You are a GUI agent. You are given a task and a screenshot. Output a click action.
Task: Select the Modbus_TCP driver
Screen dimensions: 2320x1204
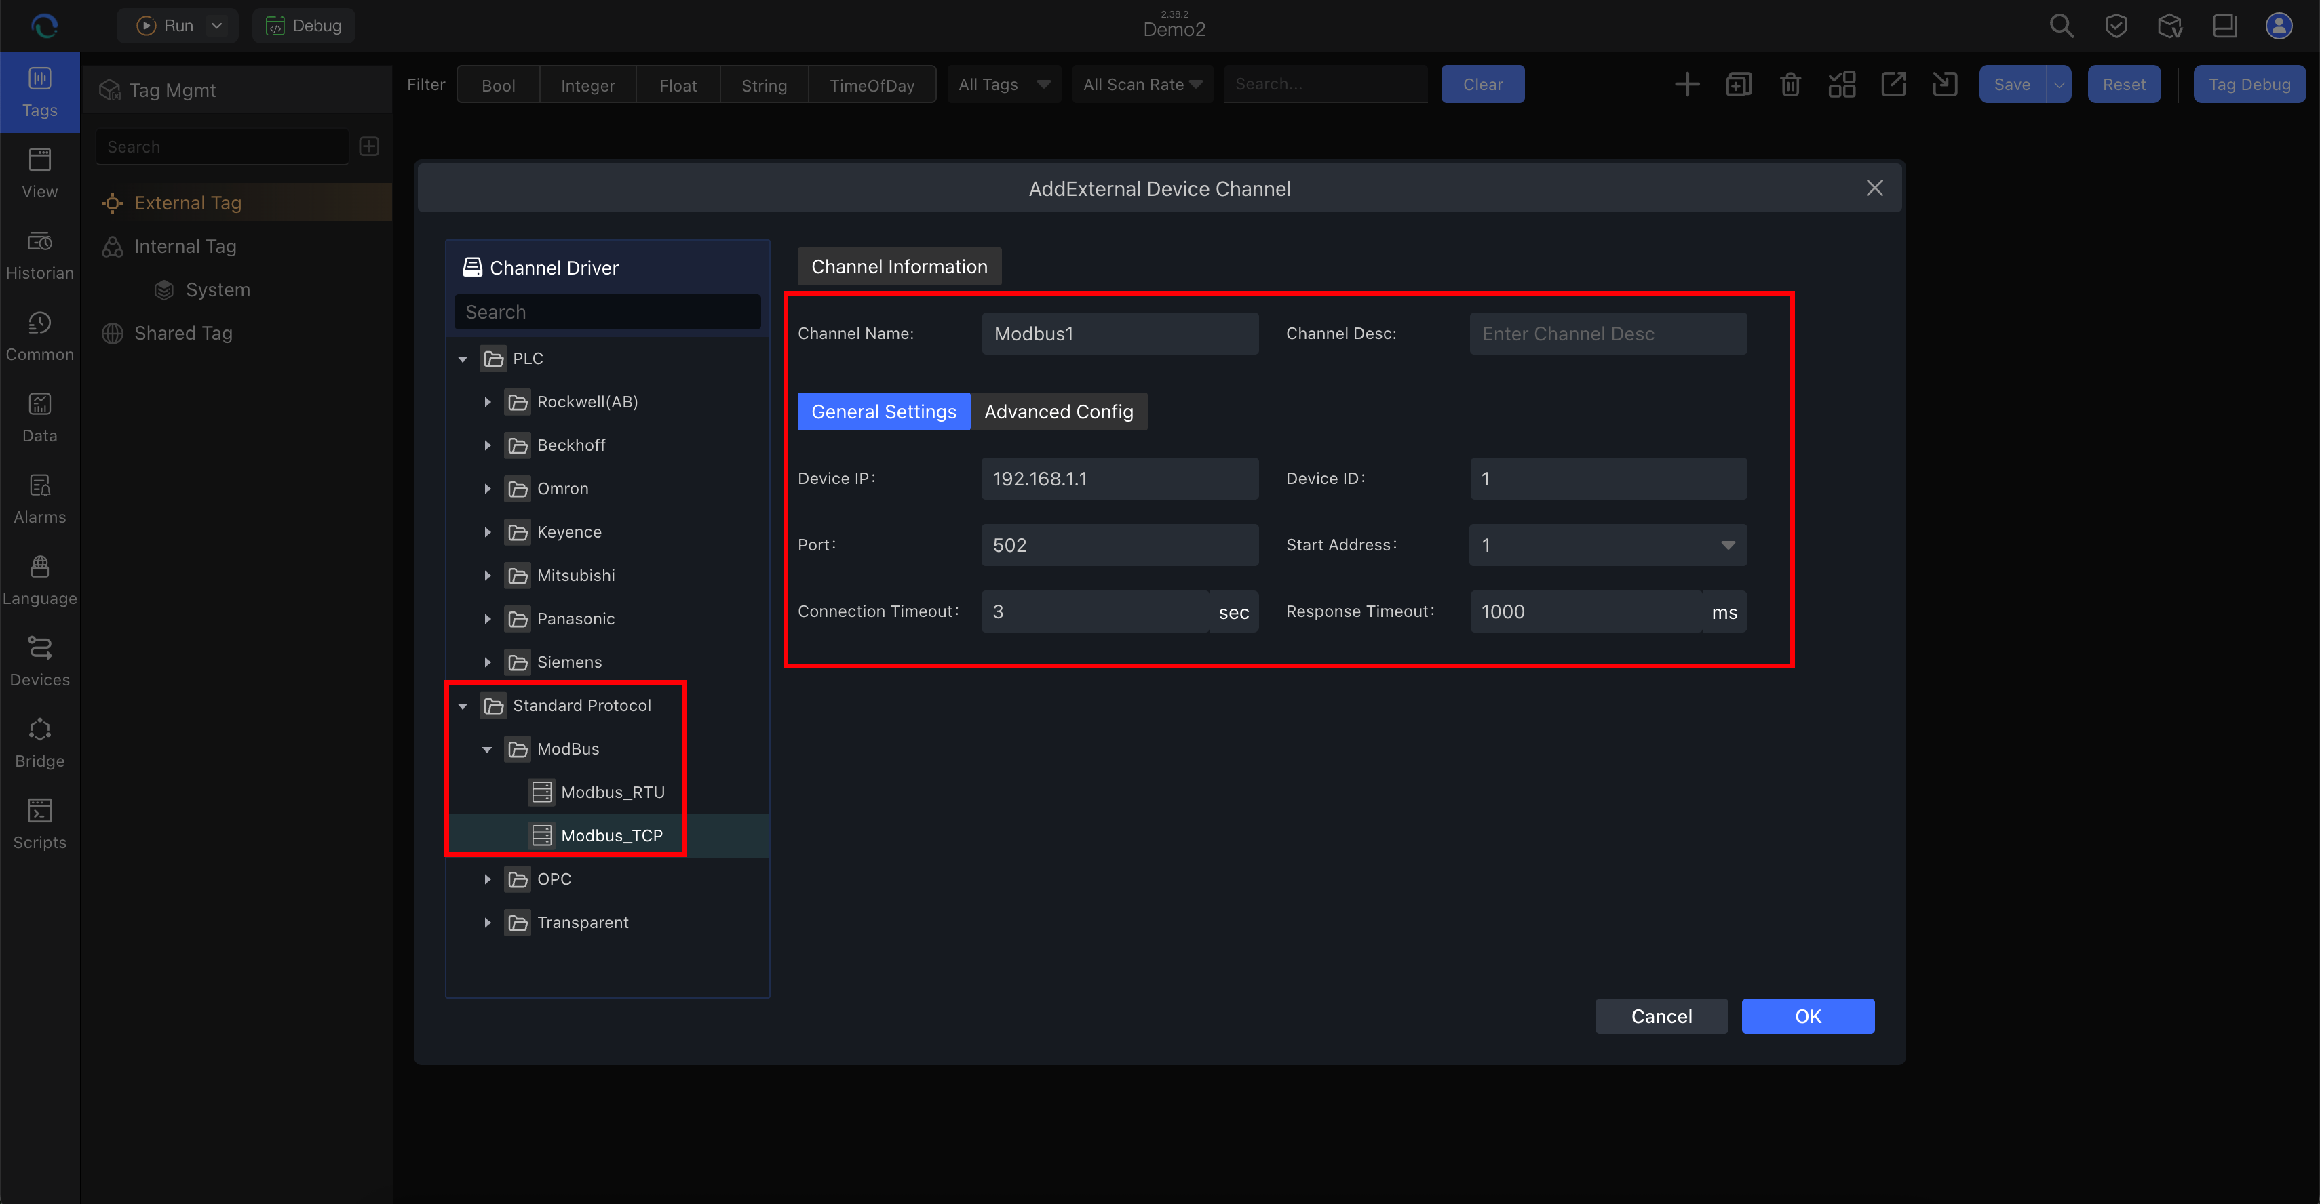(x=608, y=835)
